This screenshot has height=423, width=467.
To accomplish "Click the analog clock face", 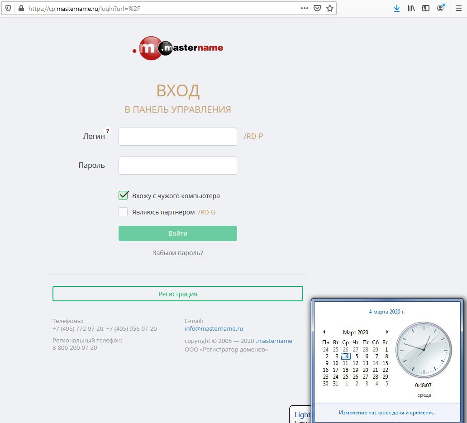I will 424,350.
